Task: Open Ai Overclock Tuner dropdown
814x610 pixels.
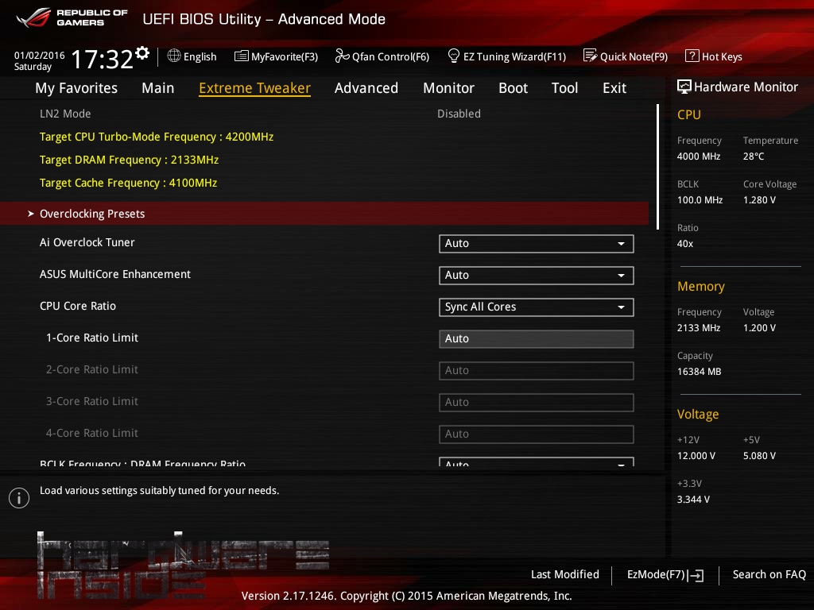Action: 536,244
